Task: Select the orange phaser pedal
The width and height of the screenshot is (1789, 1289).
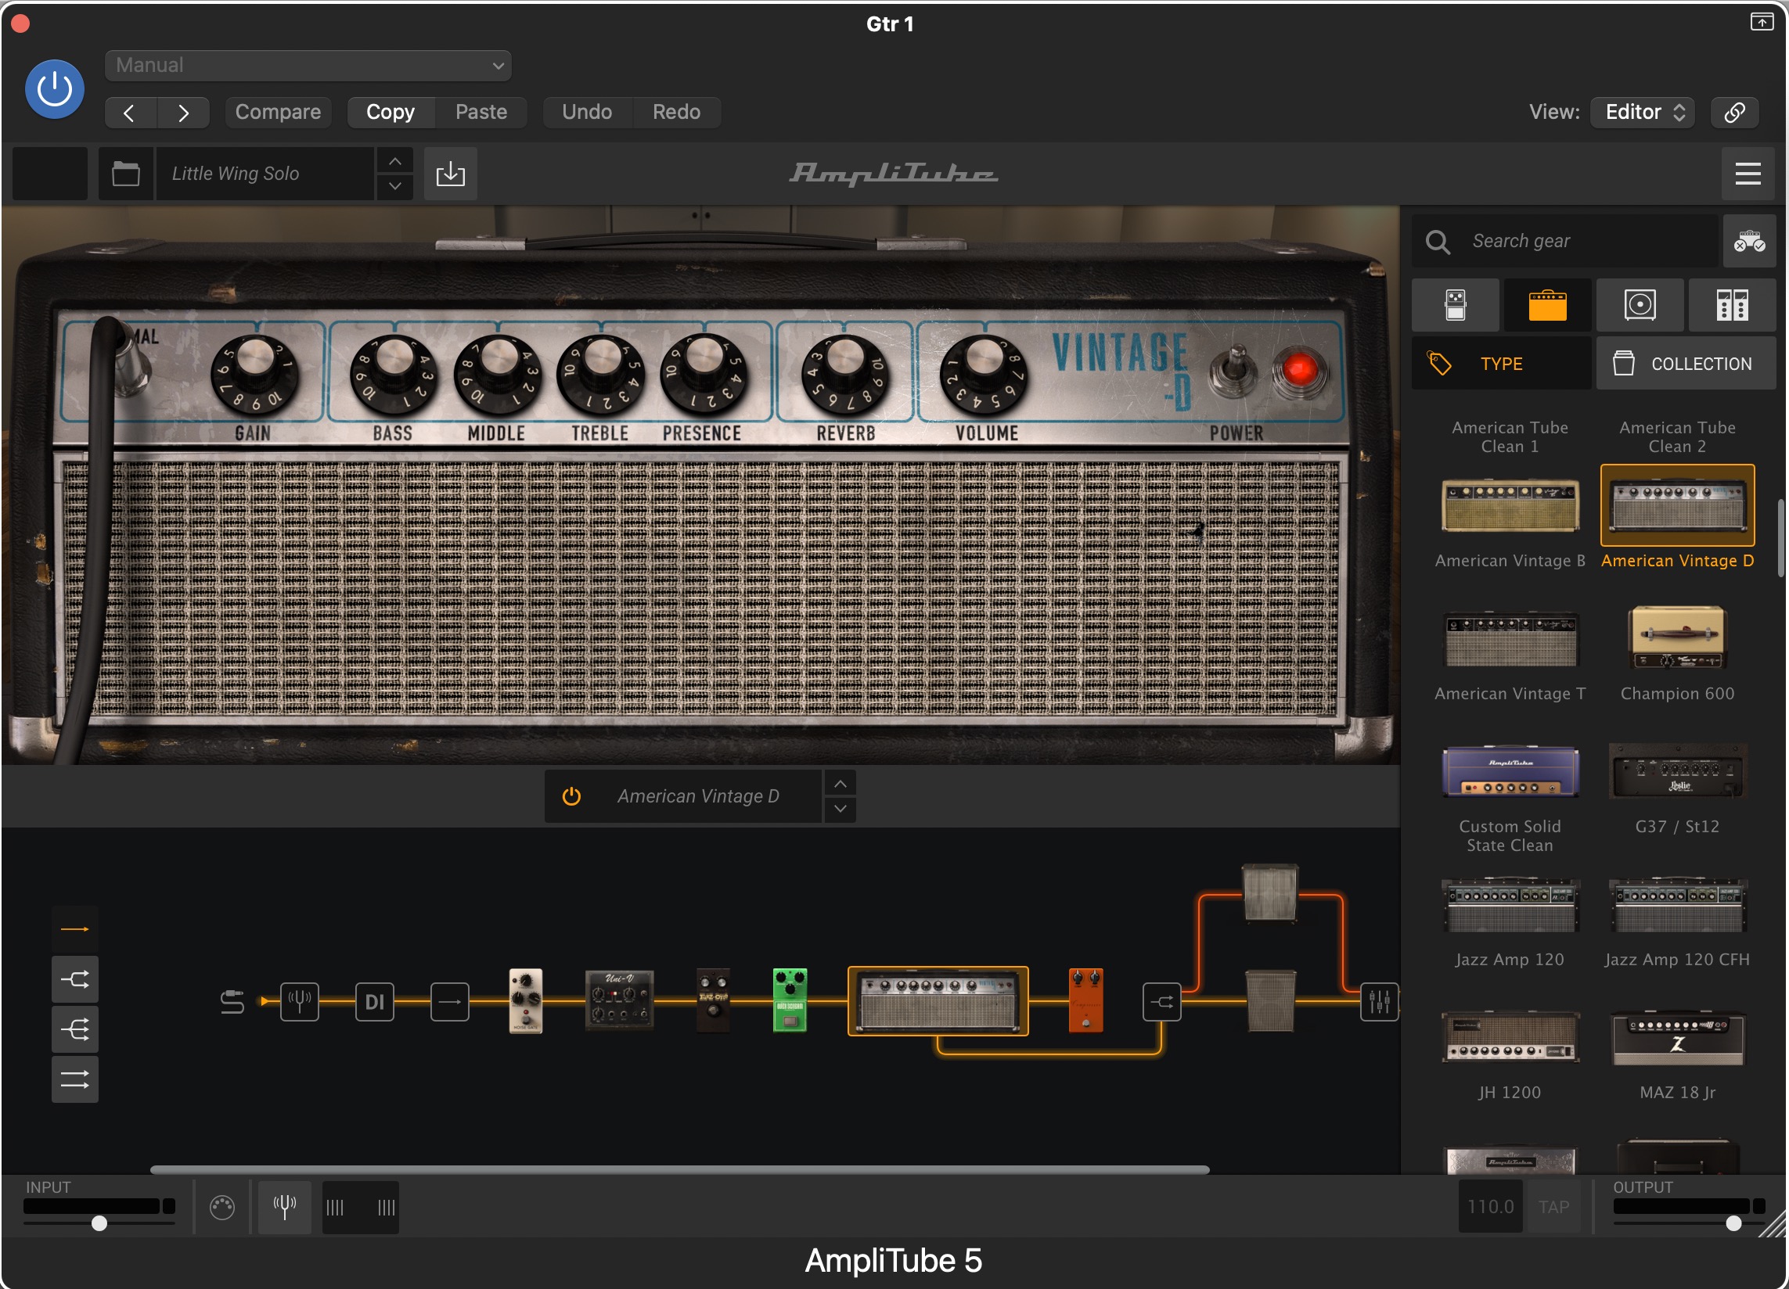Action: [1085, 1000]
